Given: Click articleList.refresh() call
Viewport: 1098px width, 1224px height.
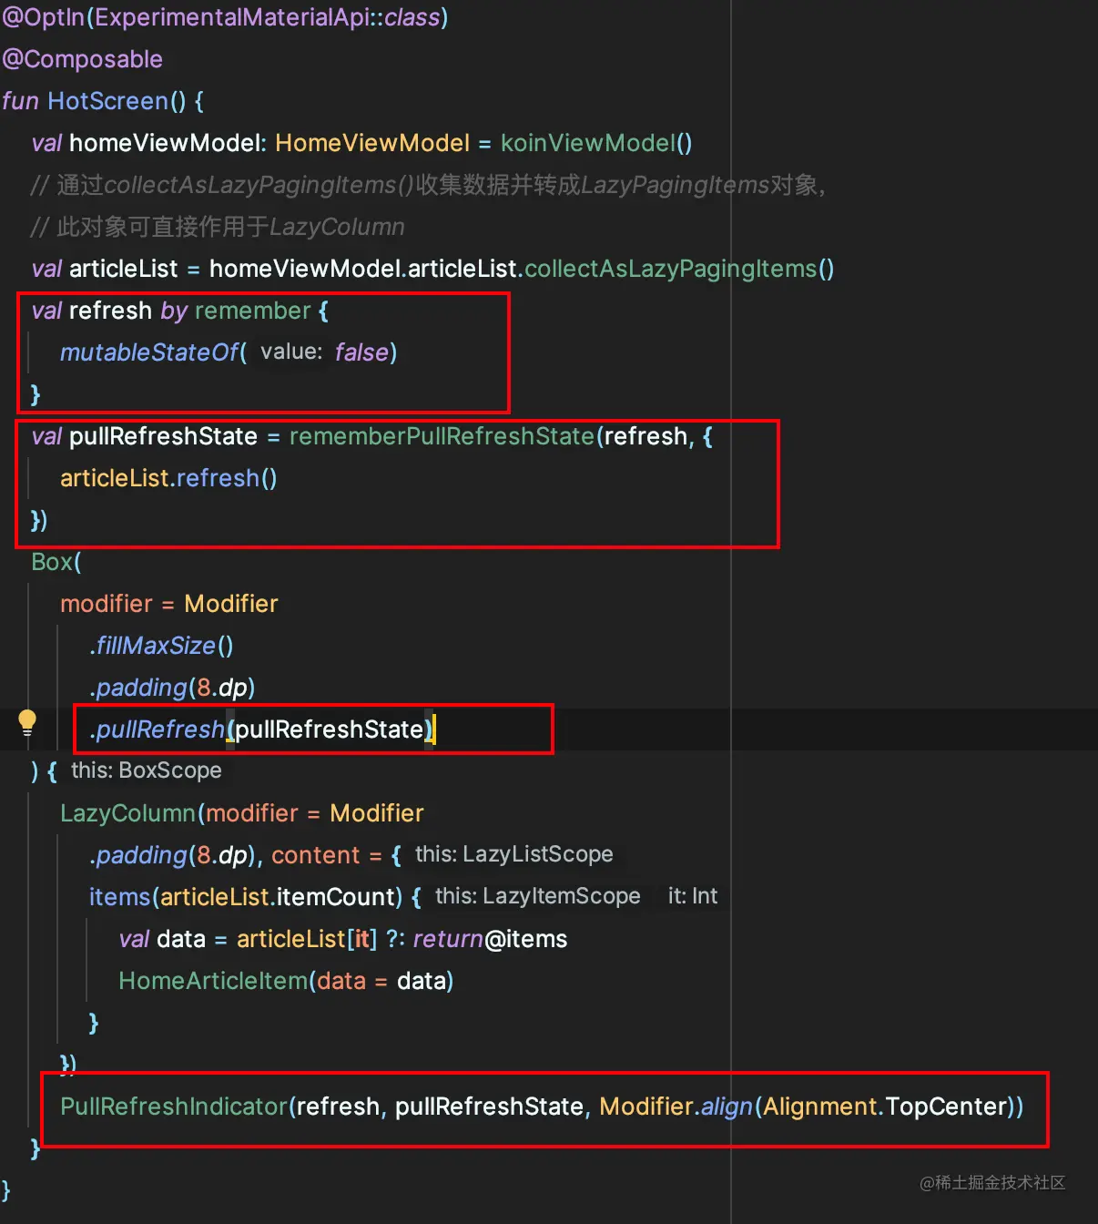Looking at the screenshot, I should pyautogui.click(x=168, y=478).
